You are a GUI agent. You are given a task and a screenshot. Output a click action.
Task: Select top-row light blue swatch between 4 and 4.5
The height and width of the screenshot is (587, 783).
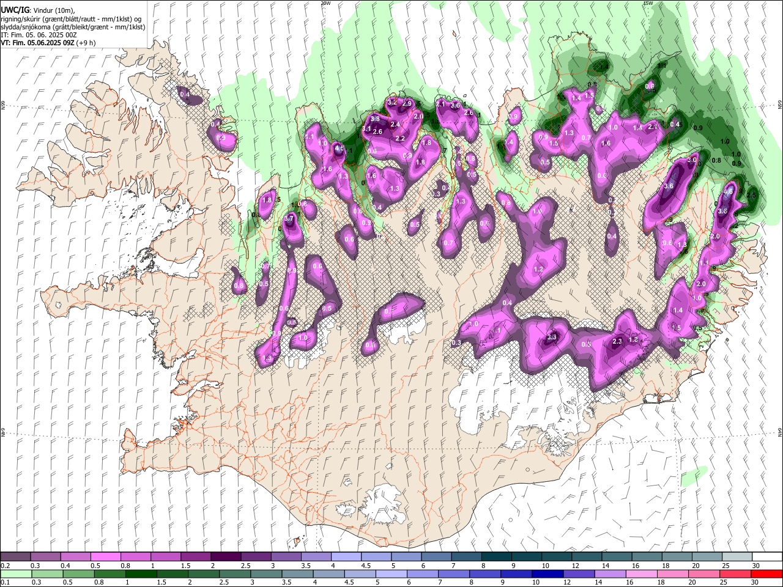346,556
